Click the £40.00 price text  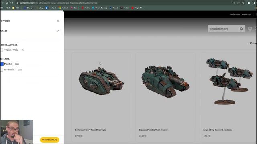[x=207, y=136]
